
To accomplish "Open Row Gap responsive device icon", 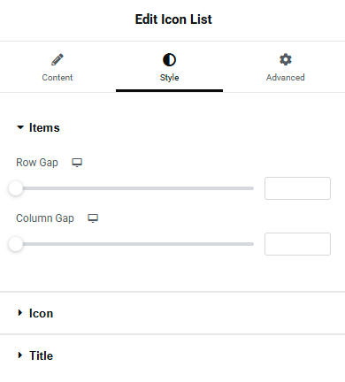I will [x=77, y=163].
